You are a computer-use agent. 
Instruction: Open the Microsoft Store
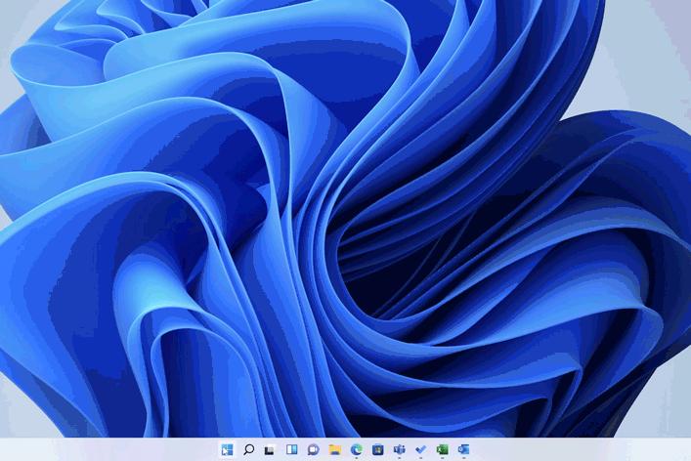[x=377, y=449]
